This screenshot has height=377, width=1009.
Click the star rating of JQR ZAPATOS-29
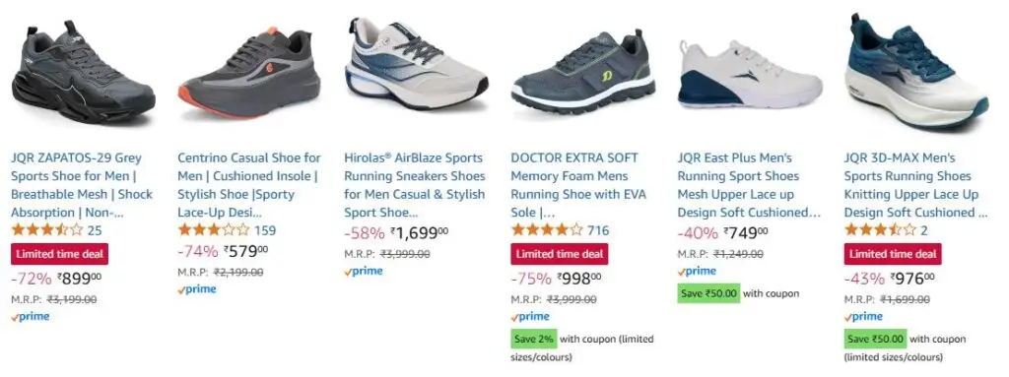tap(47, 229)
